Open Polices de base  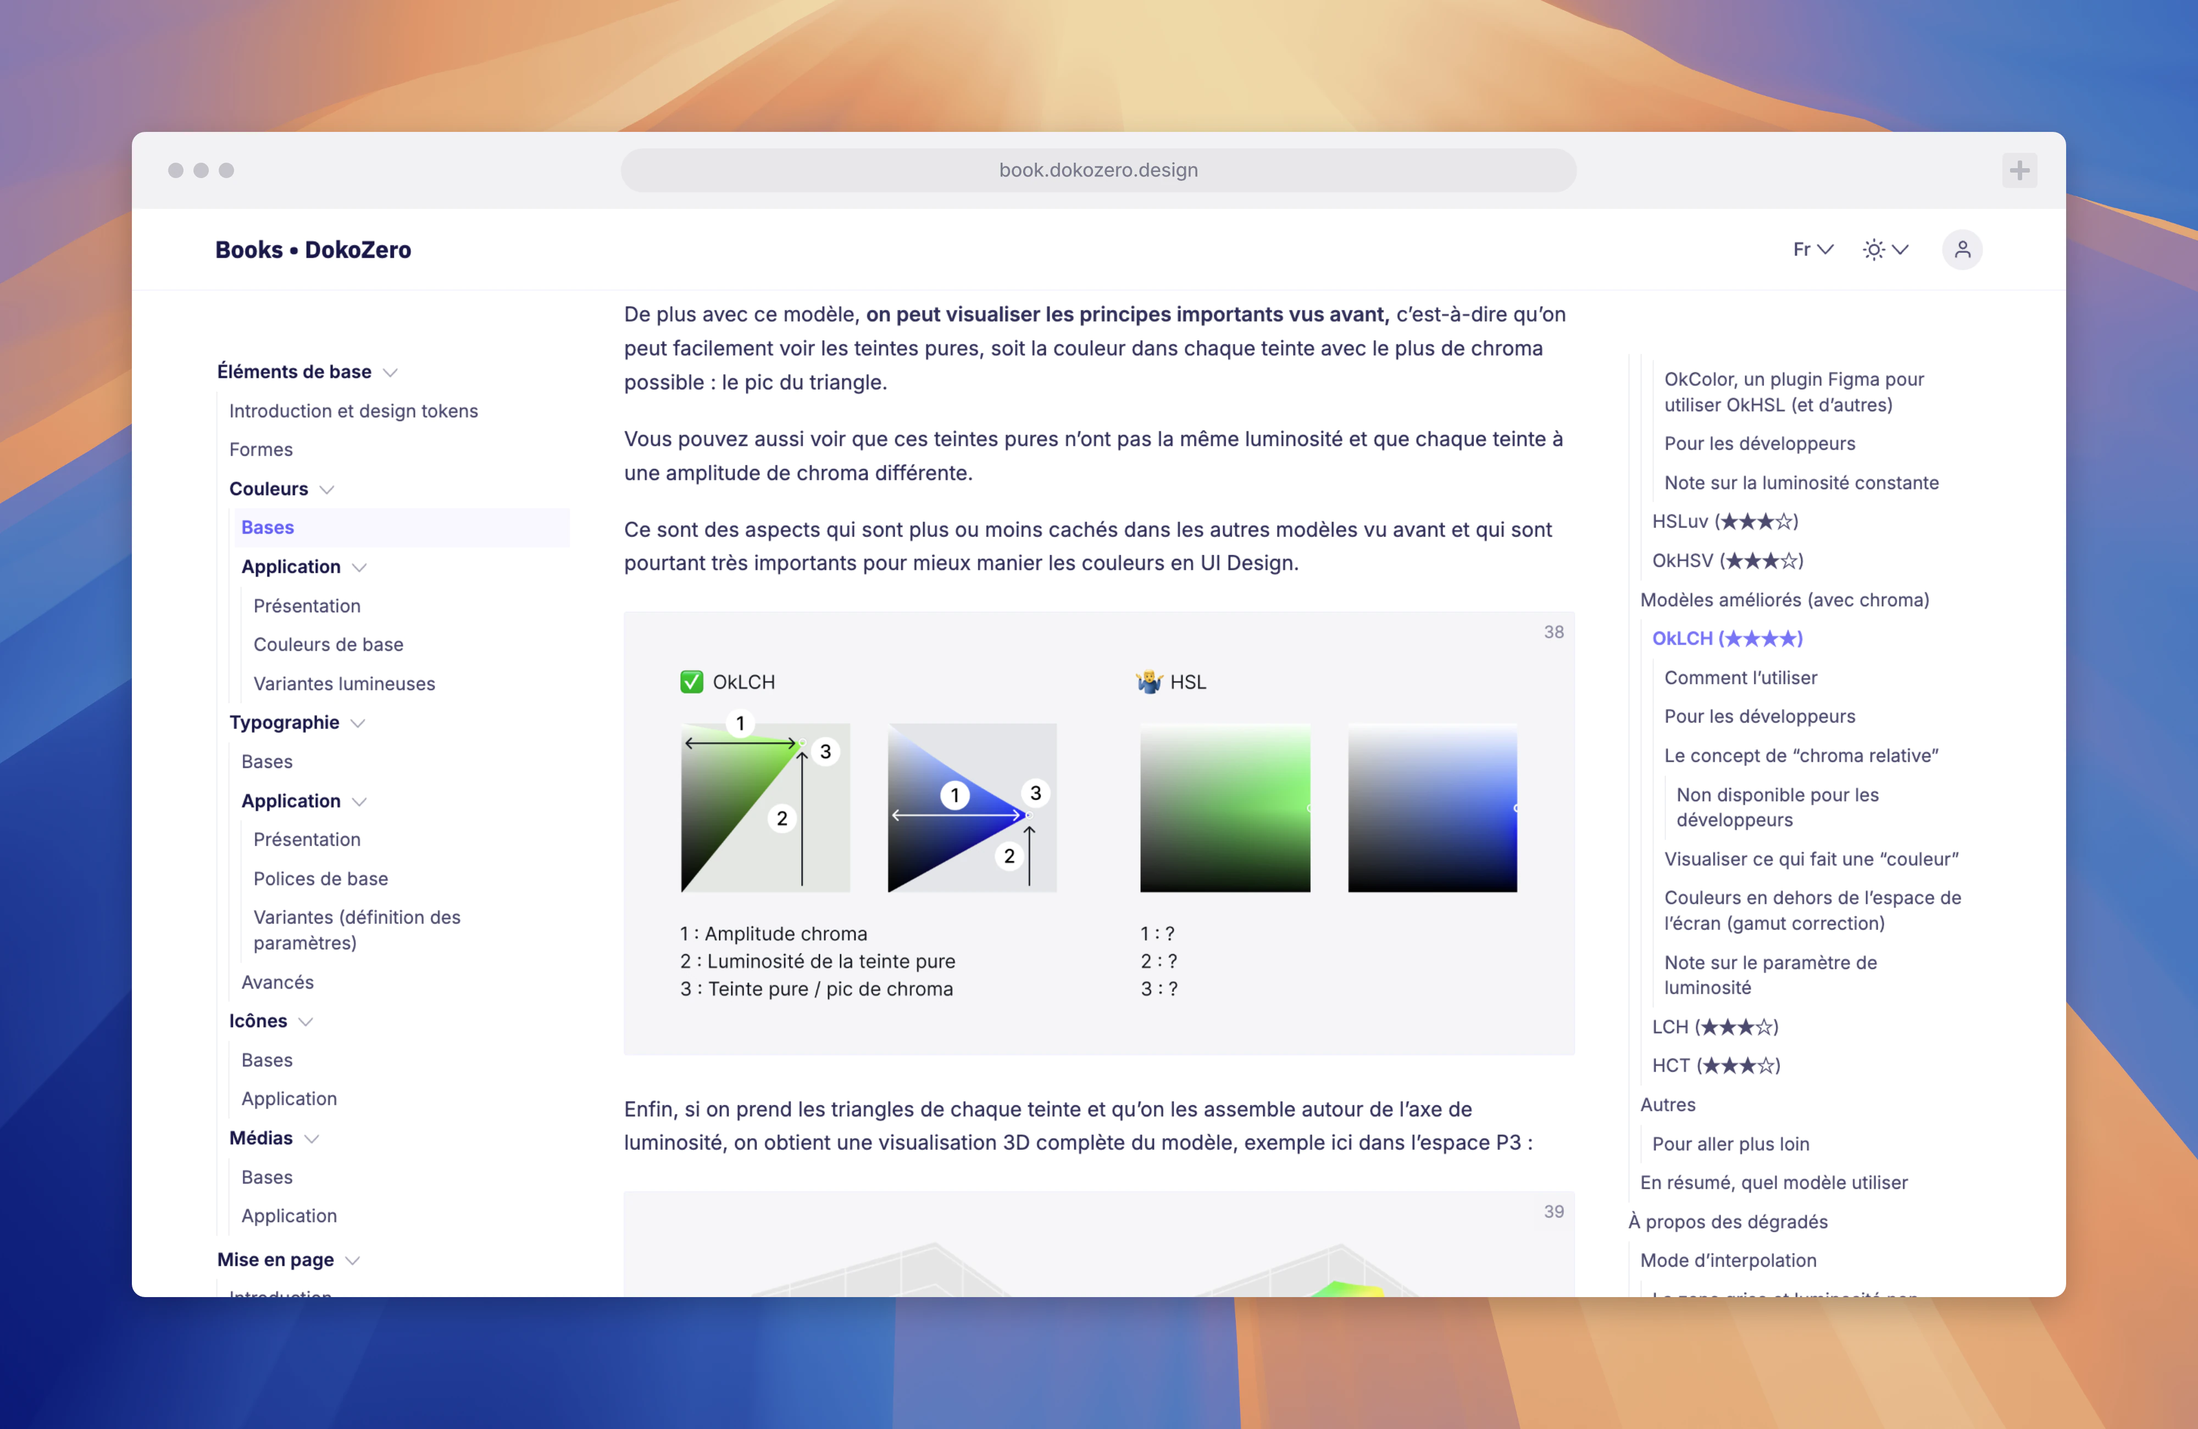(x=321, y=878)
